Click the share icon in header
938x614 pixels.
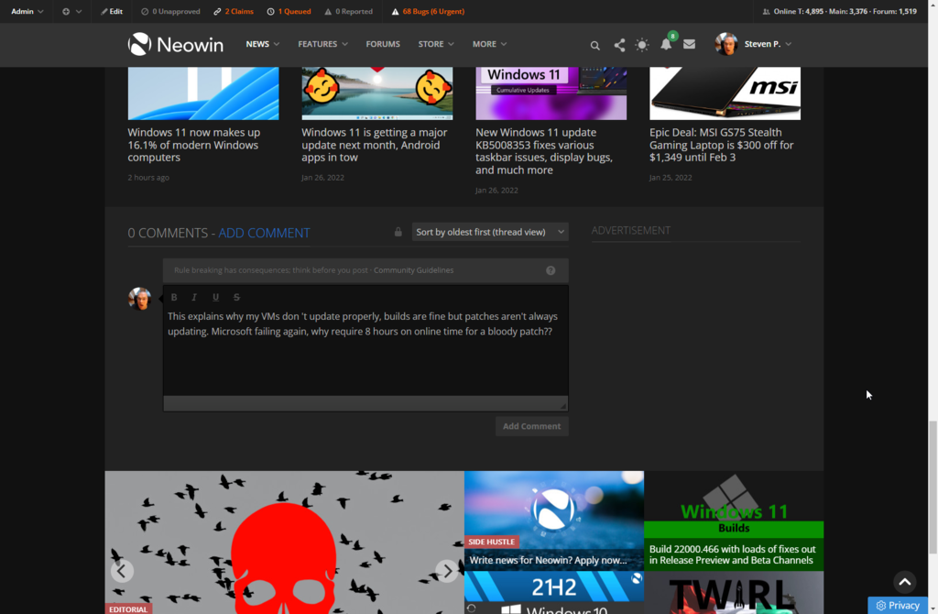coord(619,45)
